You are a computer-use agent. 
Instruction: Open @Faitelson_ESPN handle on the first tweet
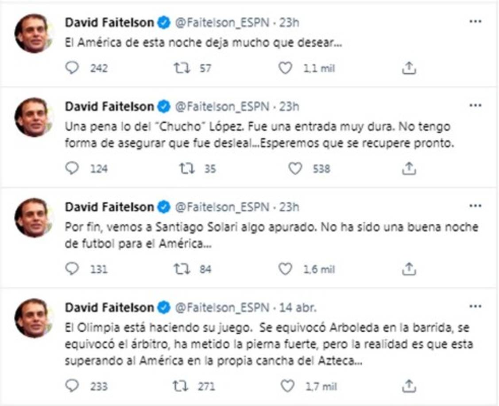click(223, 23)
